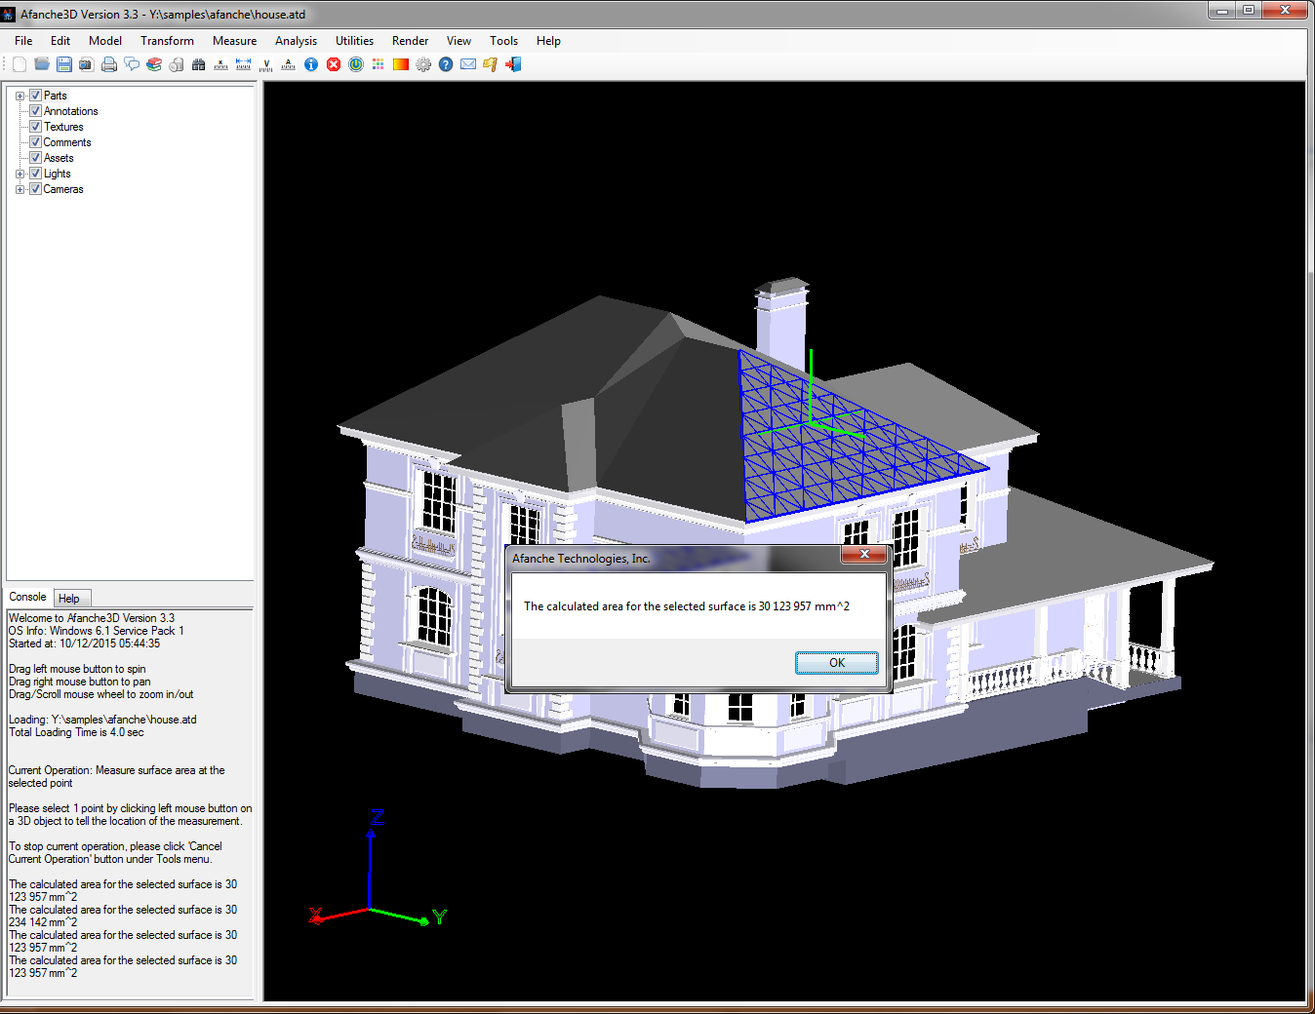This screenshot has width=1315, height=1014.
Task: Click the red cancel operation icon
Action: pyautogui.click(x=334, y=64)
